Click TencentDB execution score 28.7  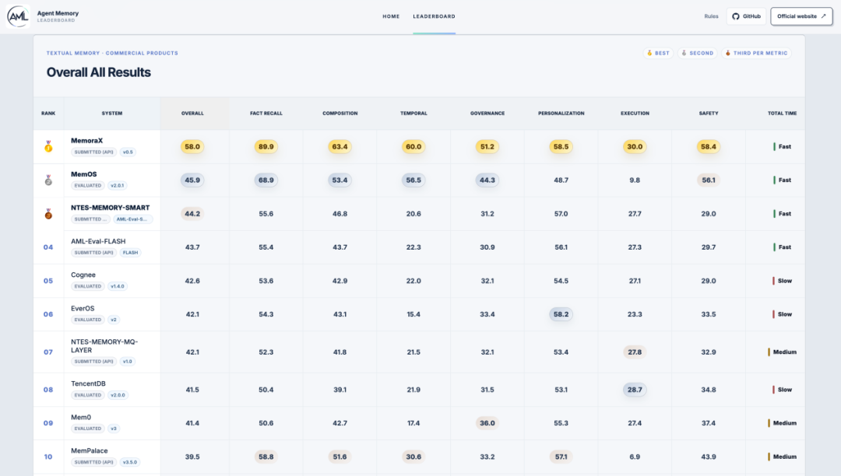click(635, 390)
